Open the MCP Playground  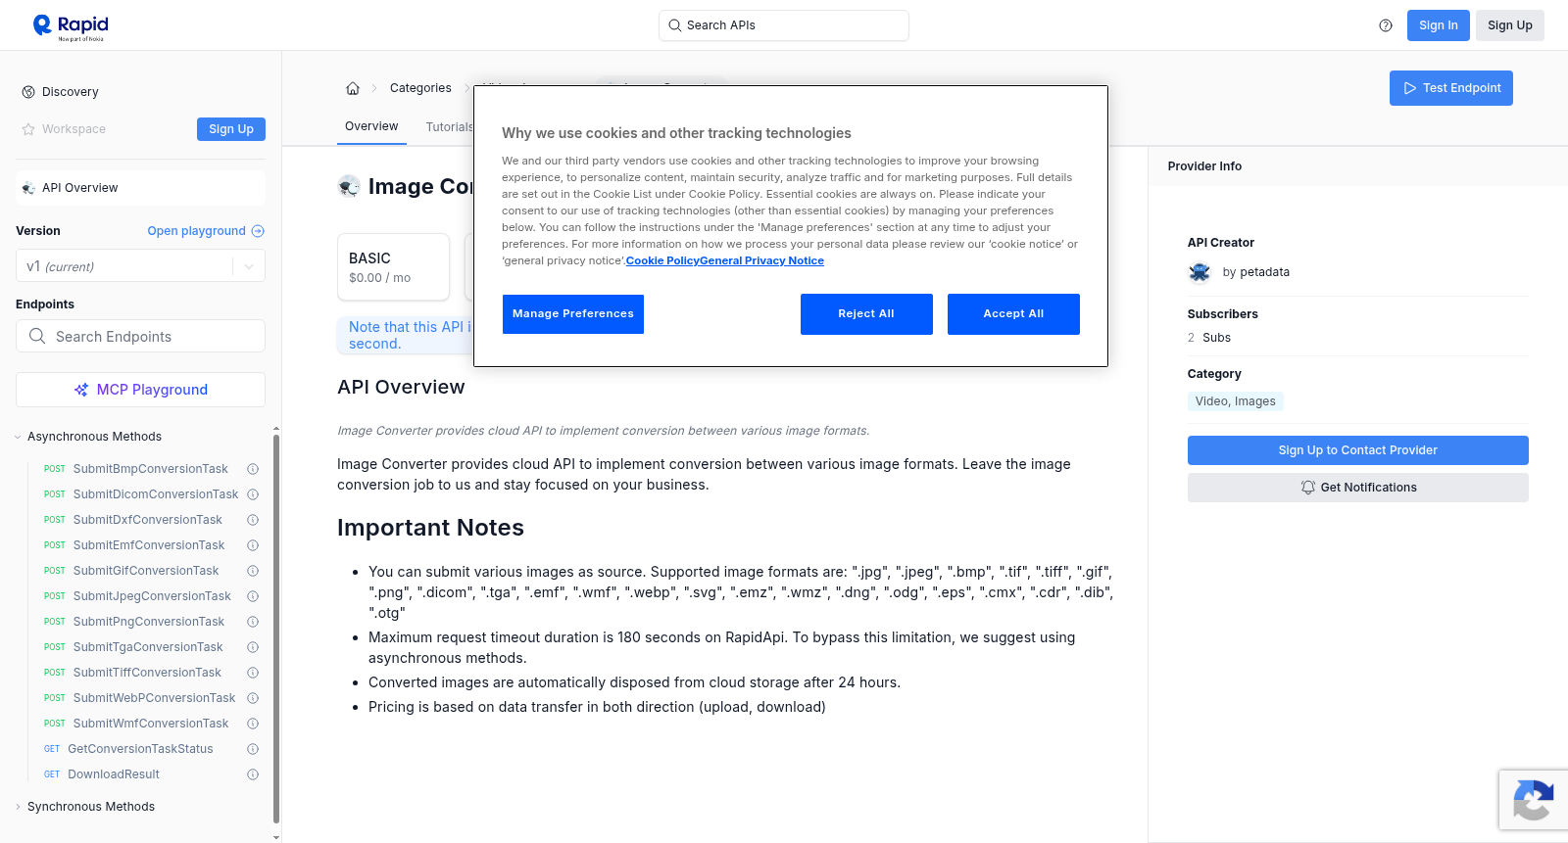[x=140, y=390]
